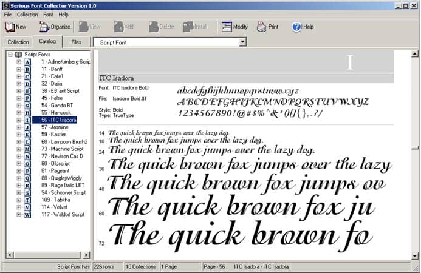Open the Organize toolbar icon

pos(44,27)
